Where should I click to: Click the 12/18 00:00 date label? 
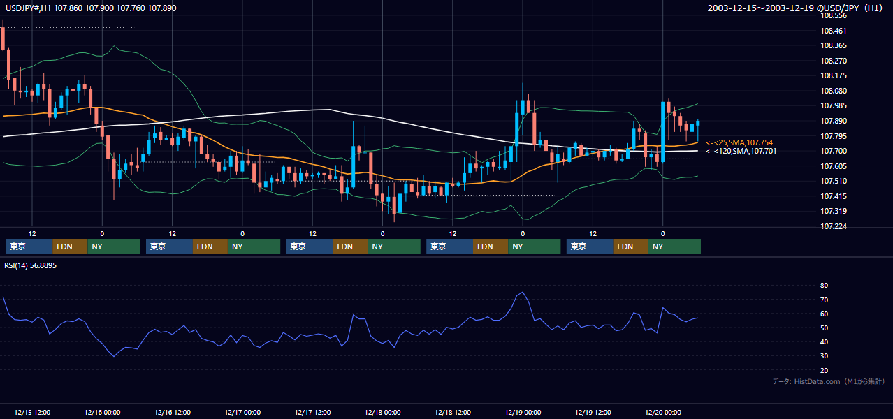point(383,412)
